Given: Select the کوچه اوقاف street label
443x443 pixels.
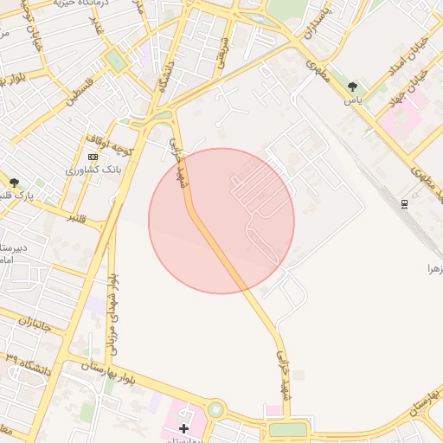Looking at the screenshot, I should tap(110, 145).
